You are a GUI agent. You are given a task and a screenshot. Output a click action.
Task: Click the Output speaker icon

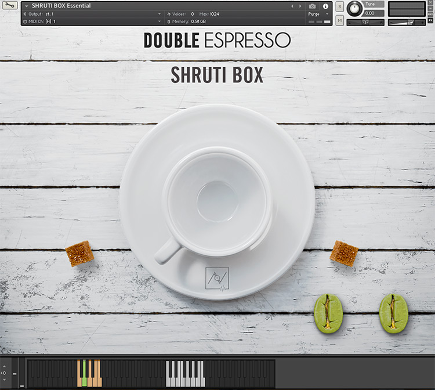pos(25,14)
